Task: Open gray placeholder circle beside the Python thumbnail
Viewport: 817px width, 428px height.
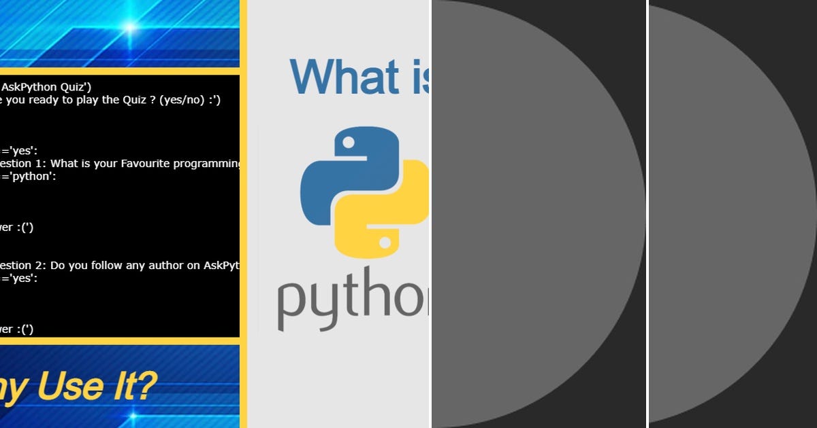Action: click(539, 214)
